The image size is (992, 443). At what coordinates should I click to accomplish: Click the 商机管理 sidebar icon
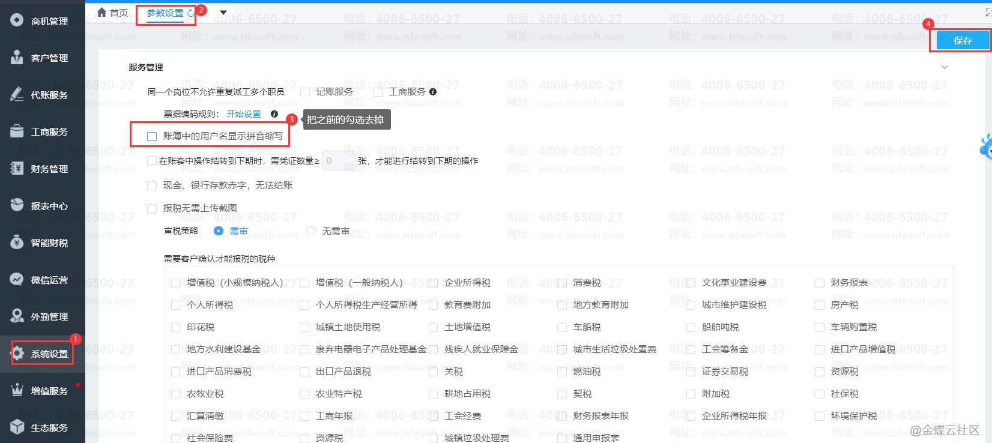17,20
